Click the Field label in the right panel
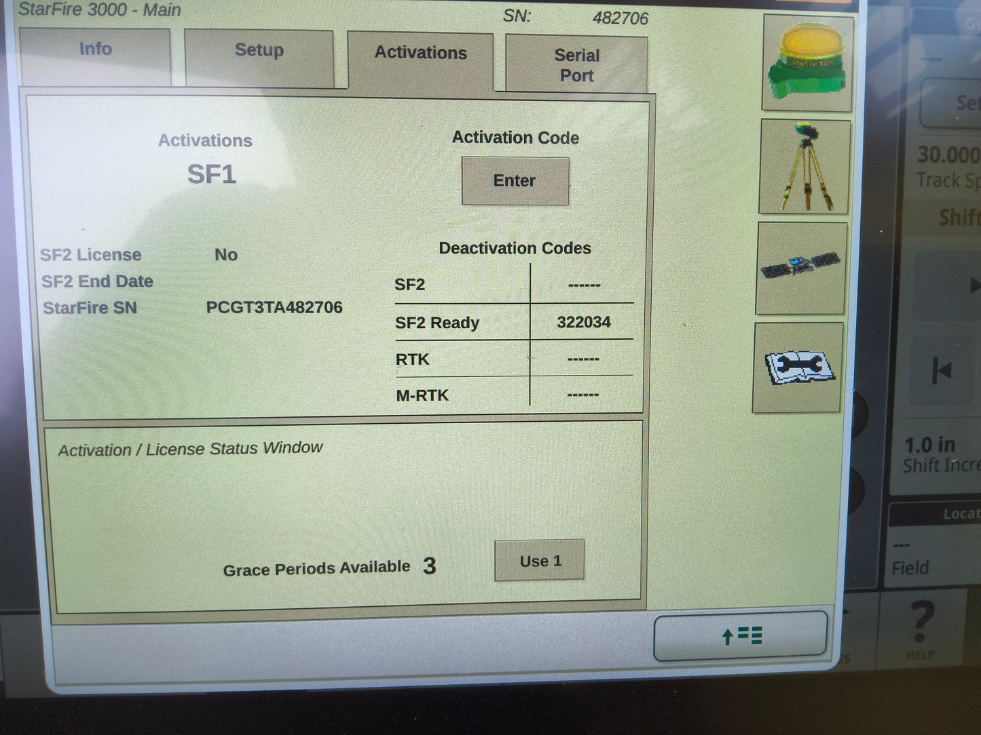Screen dimensions: 981x735 click(910, 568)
